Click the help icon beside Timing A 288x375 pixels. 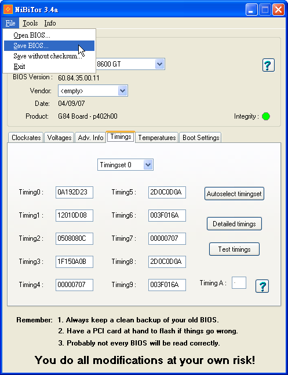click(262, 286)
